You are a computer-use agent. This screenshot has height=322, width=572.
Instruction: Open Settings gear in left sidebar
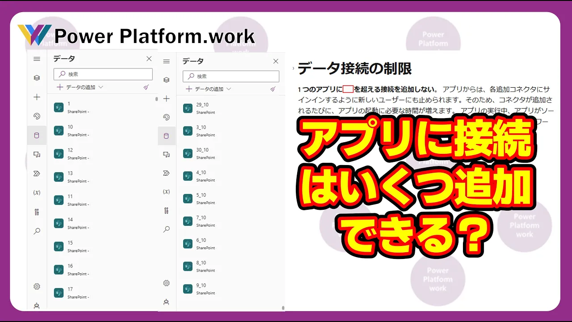(x=37, y=287)
